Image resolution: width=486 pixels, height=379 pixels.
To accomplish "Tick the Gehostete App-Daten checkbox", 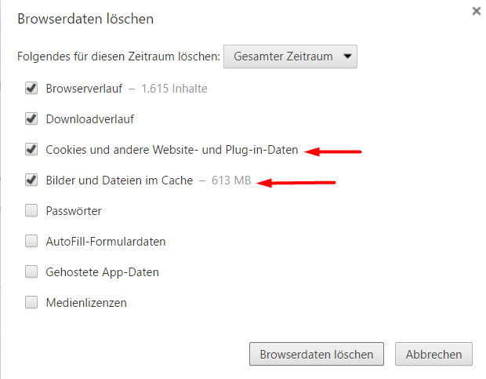I will point(32,271).
